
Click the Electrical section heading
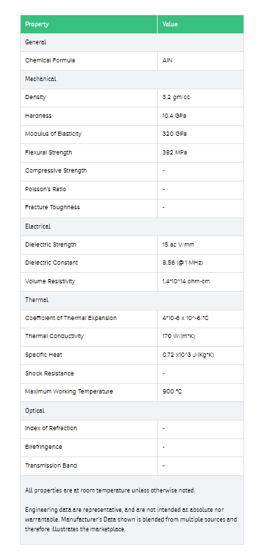[38, 227]
